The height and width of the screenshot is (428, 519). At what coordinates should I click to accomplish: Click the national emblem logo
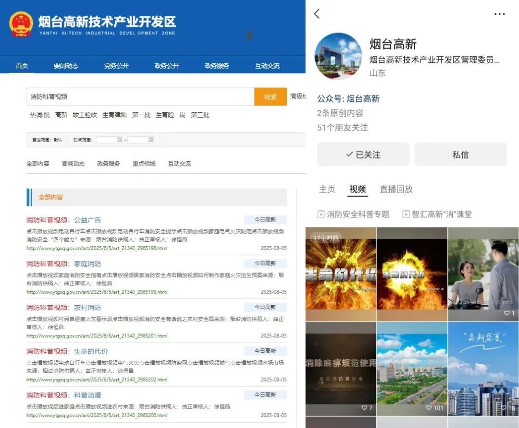pos(21,24)
